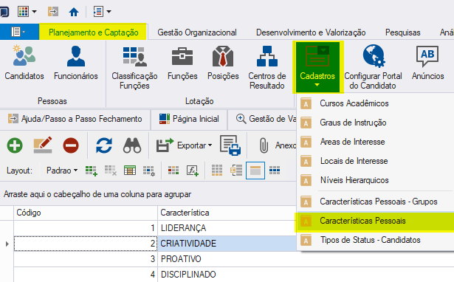Open Centros de Resultado
This screenshot has width=454, height=282.
[267, 67]
